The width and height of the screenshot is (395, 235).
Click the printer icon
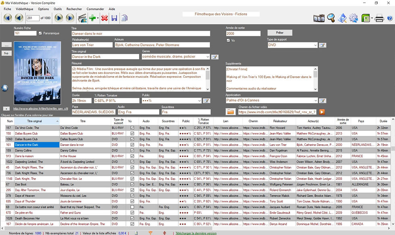[379, 18]
